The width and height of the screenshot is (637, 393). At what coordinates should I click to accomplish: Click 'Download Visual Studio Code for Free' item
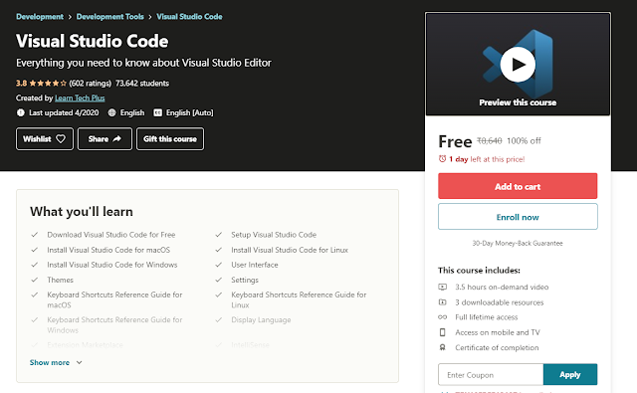tap(111, 235)
